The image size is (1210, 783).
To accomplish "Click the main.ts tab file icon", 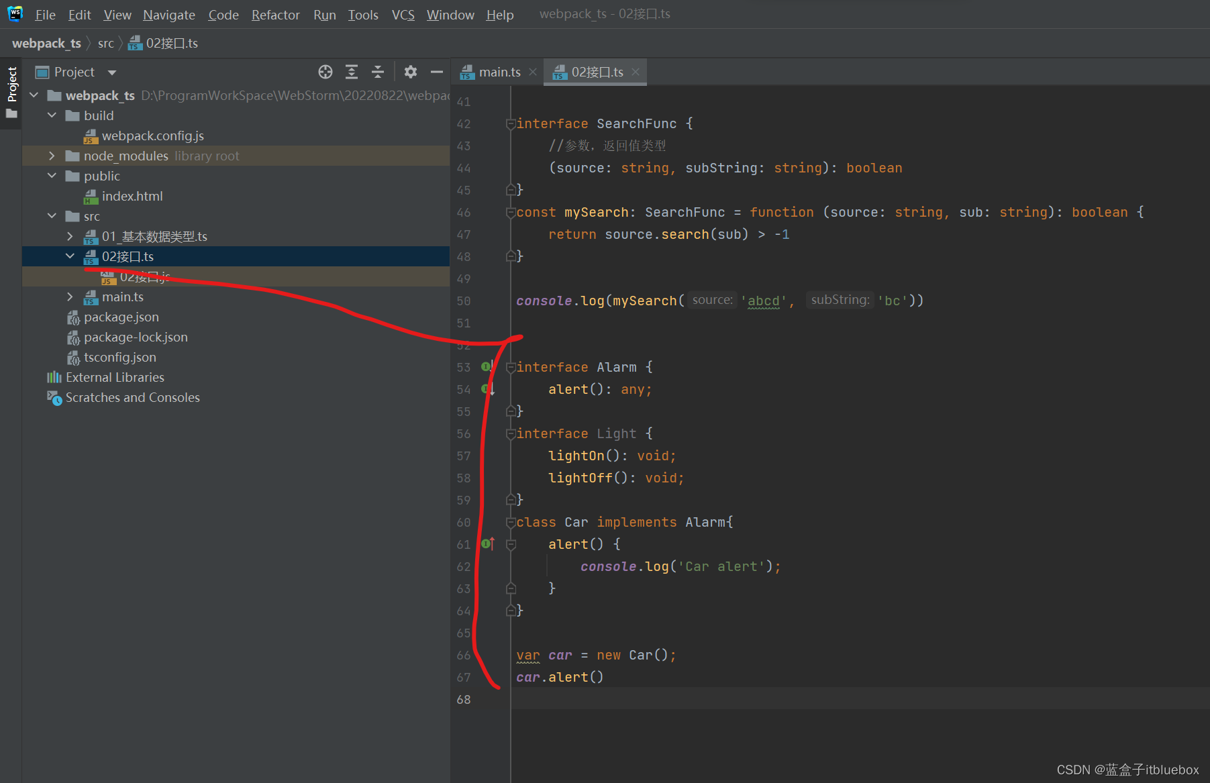I will click(x=467, y=72).
